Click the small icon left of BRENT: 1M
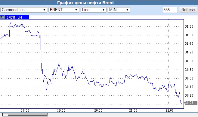 click(2, 17)
